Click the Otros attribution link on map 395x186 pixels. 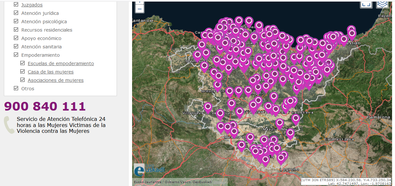click(219, 182)
